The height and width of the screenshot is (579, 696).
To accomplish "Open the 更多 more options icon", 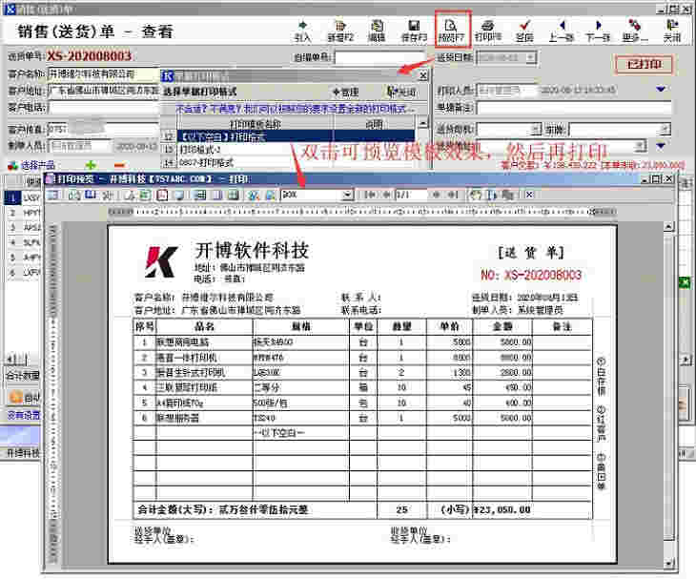I will coord(635,31).
